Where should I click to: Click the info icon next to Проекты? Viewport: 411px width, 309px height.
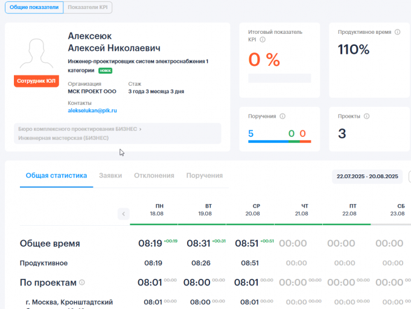tap(367, 116)
